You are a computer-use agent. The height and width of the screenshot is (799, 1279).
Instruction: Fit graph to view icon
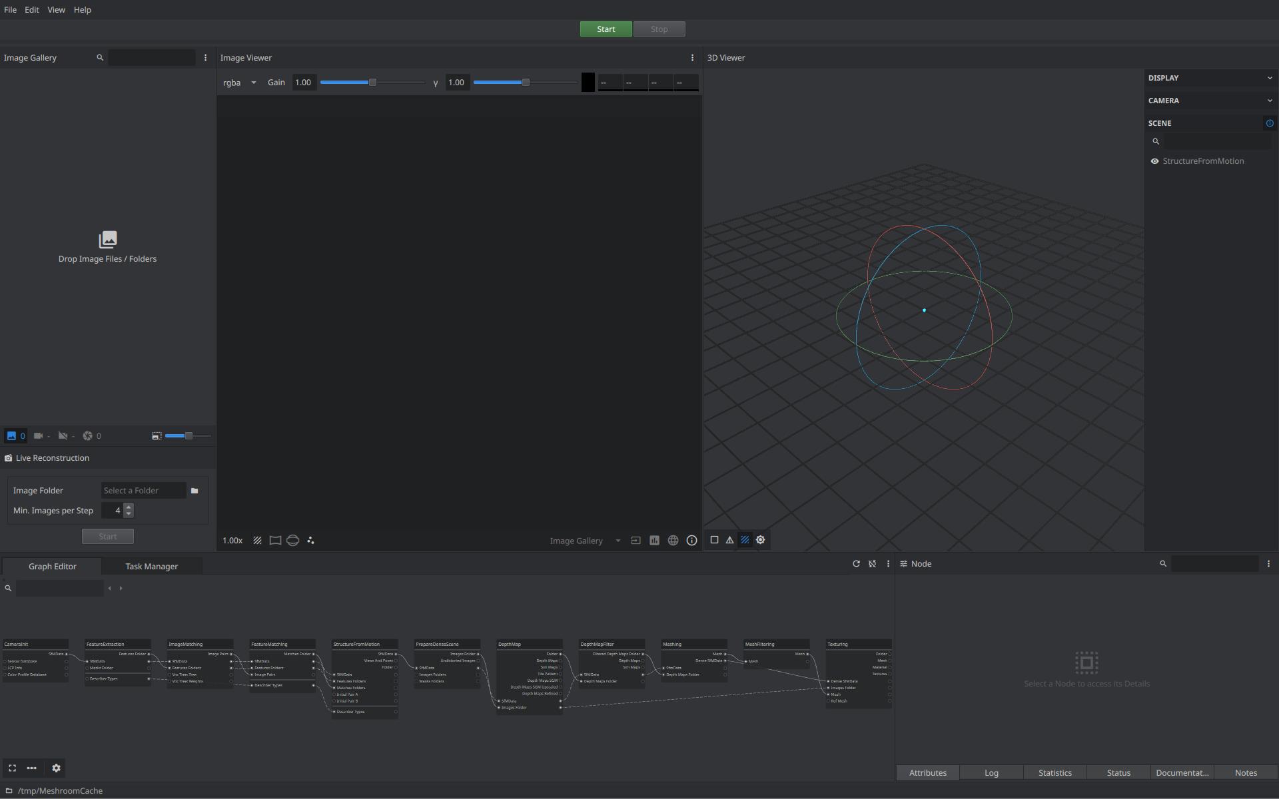12,768
